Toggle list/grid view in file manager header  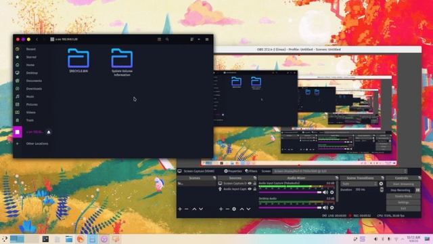[x=159, y=39]
